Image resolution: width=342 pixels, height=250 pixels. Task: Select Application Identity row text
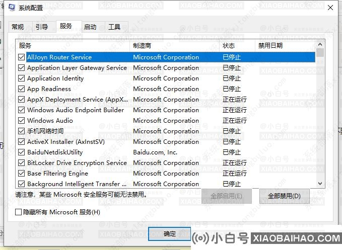(x=55, y=78)
